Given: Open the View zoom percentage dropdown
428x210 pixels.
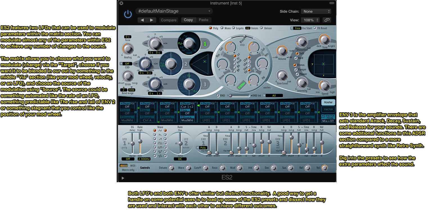Looking at the screenshot, I should tap(310, 20).
